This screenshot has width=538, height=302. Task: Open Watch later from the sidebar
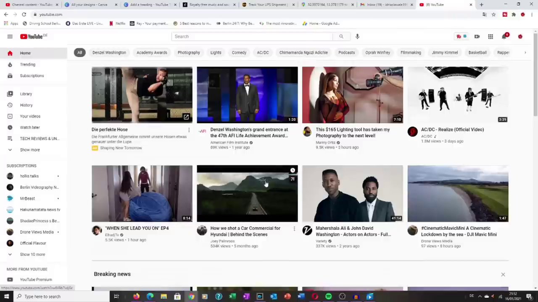[29, 127]
